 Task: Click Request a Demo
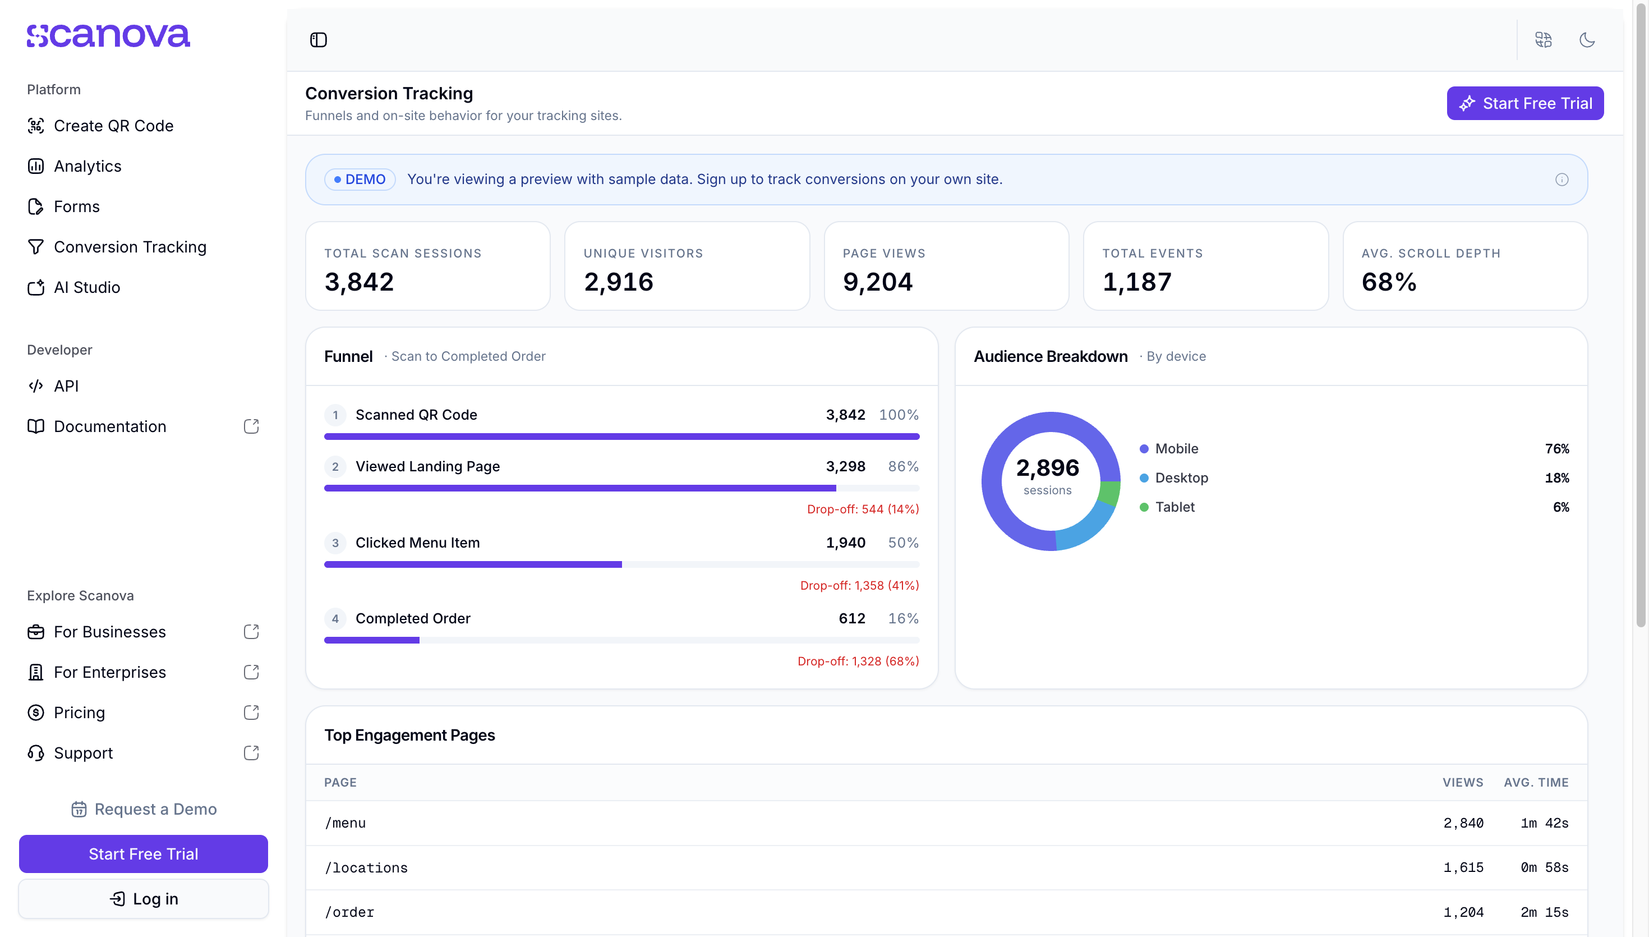point(144,810)
